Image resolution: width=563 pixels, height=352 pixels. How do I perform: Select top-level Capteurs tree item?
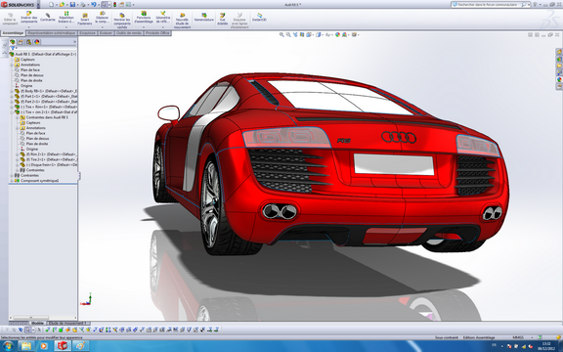pyautogui.click(x=27, y=60)
